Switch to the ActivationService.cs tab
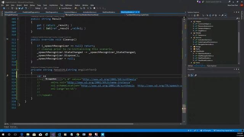The height and width of the screenshot is (137, 244). point(90,12)
